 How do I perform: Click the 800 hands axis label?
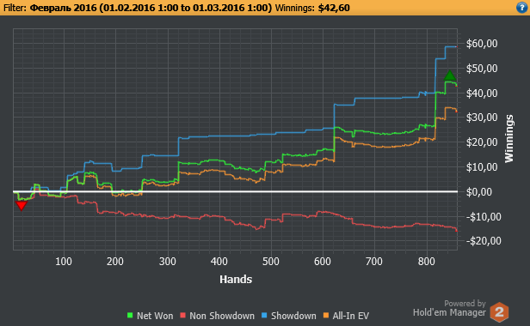click(427, 262)
